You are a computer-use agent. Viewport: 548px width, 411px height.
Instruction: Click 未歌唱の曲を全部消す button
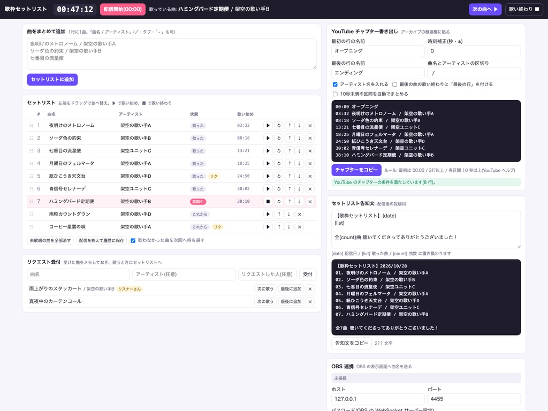(50, 240)
